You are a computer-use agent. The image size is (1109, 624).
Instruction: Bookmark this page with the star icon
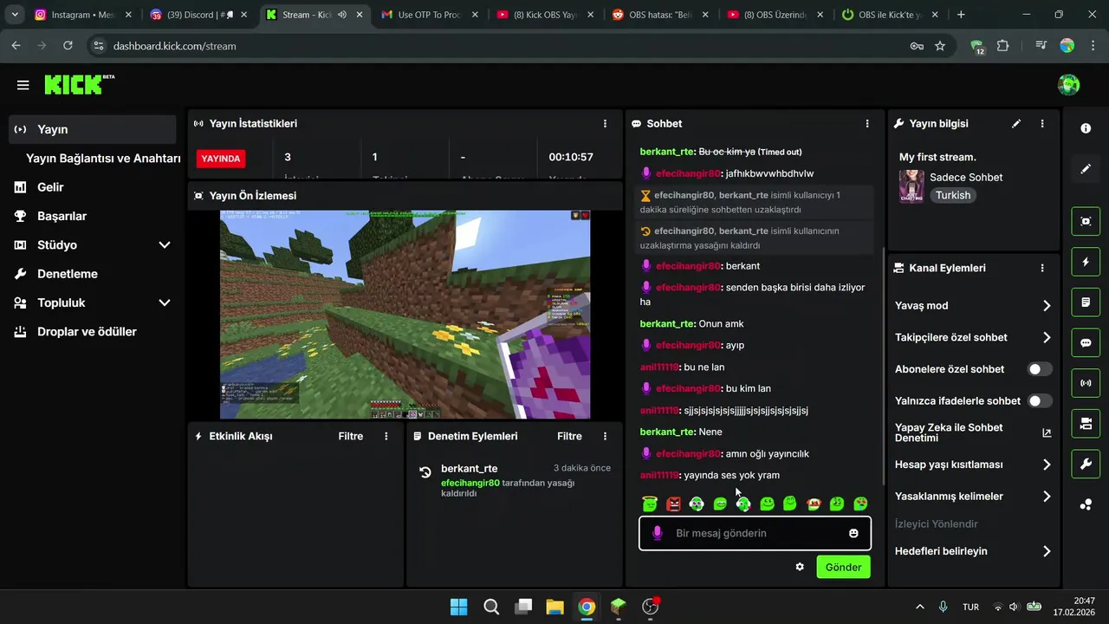(x=940, y=46)
